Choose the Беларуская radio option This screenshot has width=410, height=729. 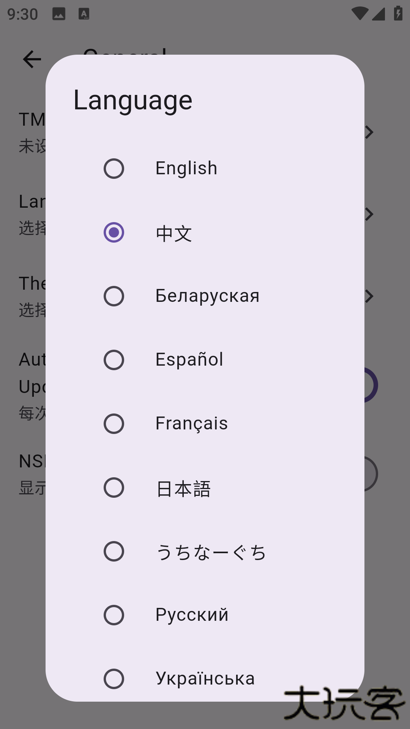tap(114, 296)
